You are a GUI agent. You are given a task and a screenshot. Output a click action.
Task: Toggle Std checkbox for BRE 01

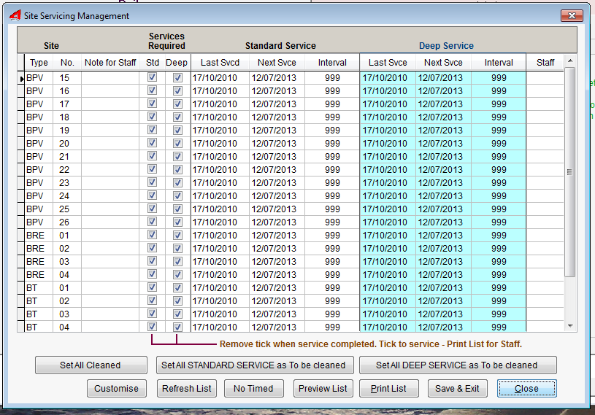(x=152, y=235)
